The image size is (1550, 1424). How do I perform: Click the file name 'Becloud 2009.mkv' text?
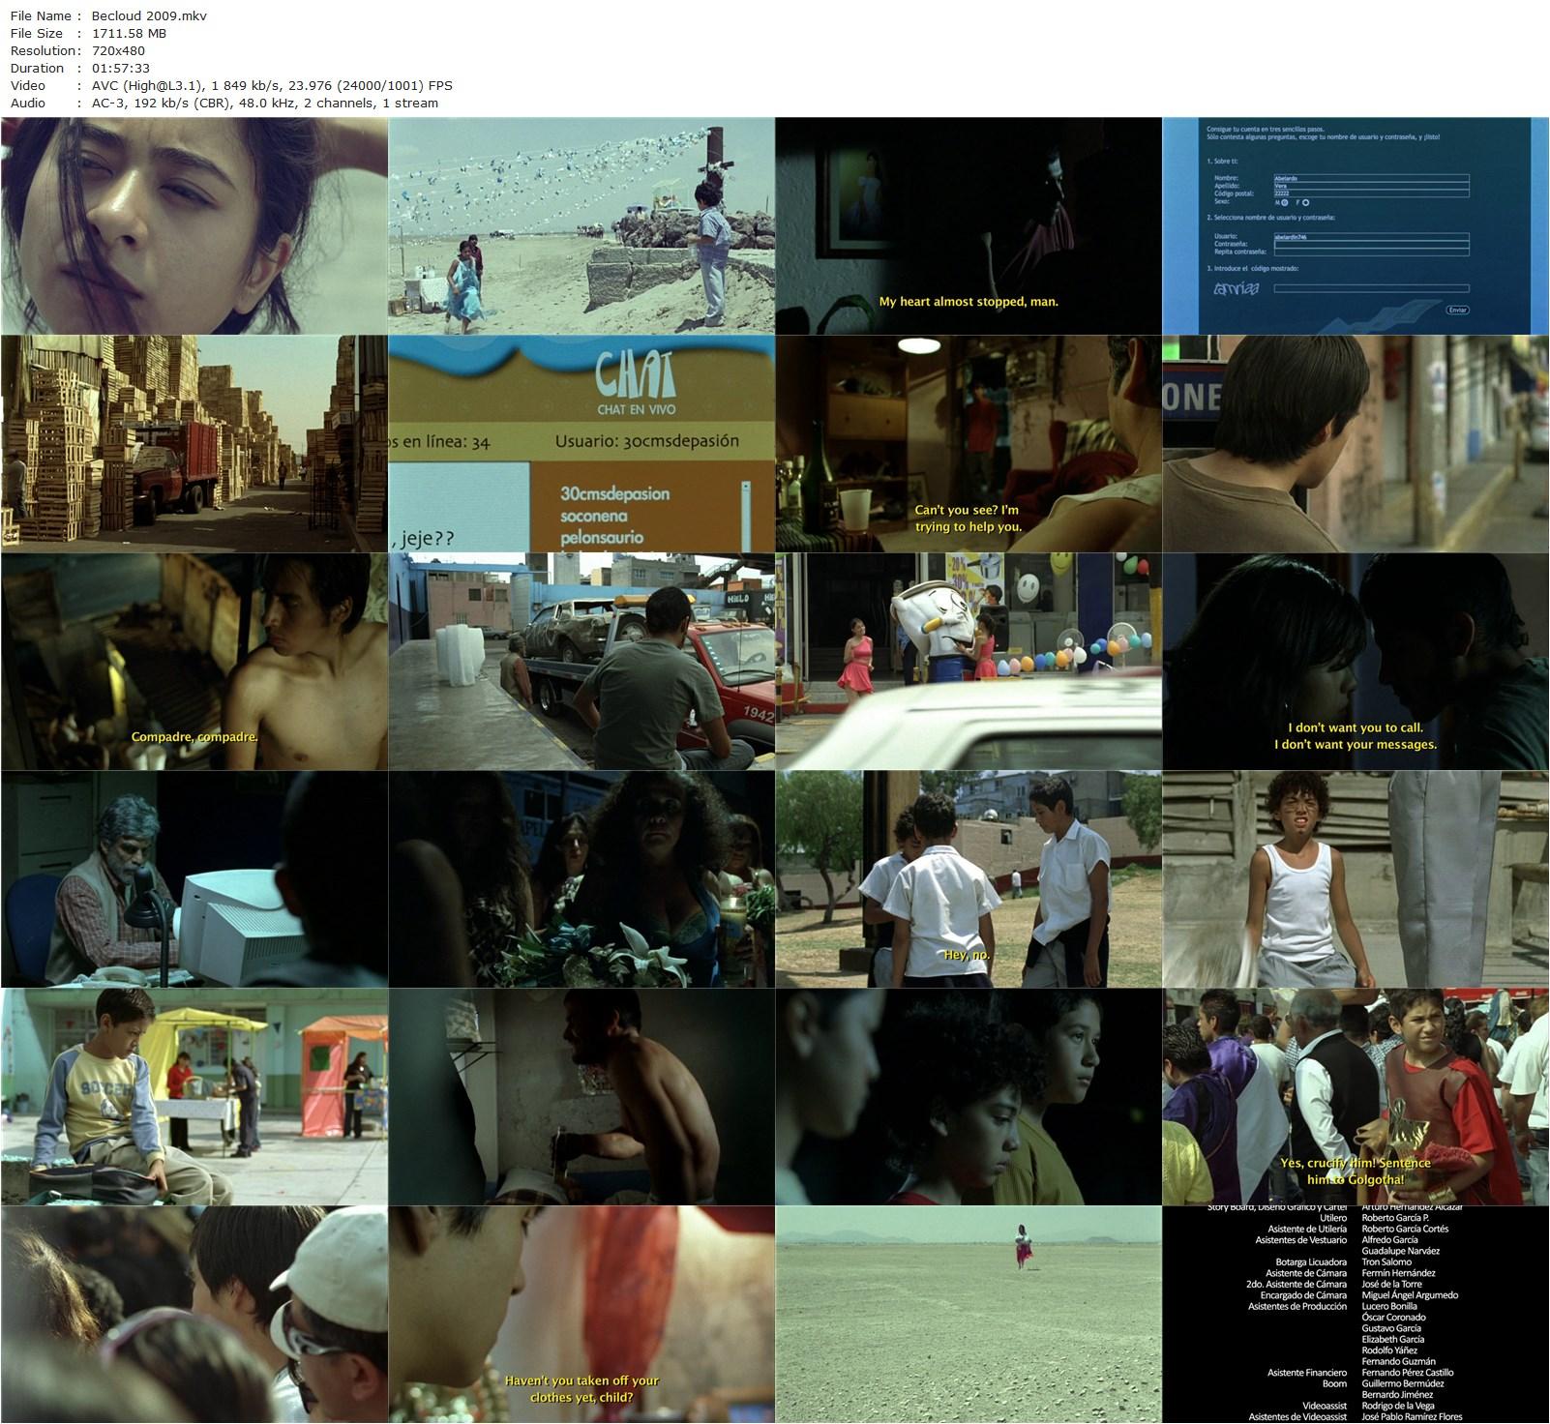point(149,15)
